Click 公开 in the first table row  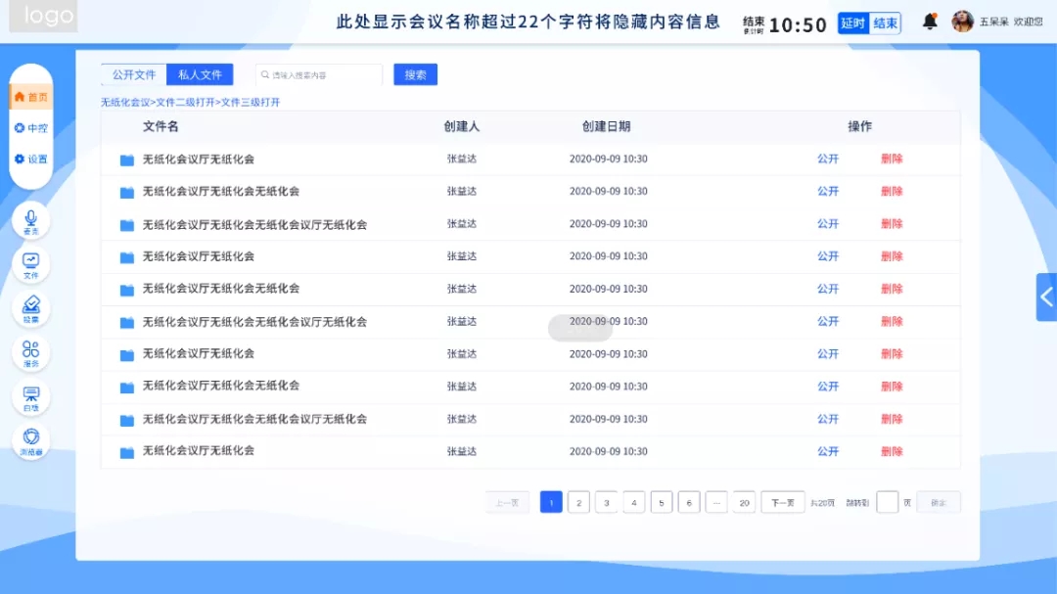pyautogui.click(x=828, y=160)
